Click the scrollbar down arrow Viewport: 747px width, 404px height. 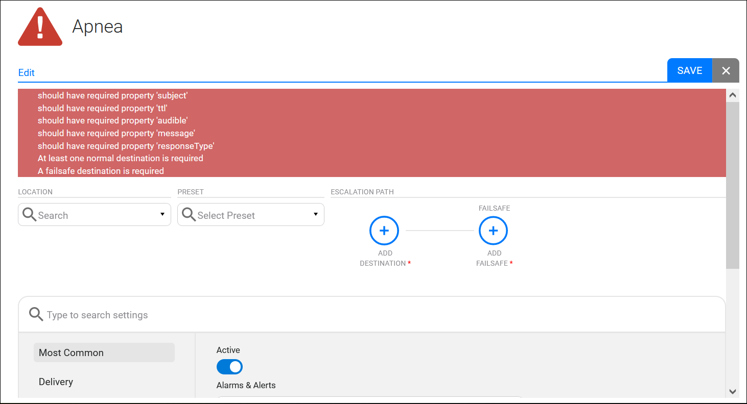[x=732, y=391]
